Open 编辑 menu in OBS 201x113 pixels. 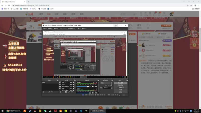pyautogui.click(x=50, y=28)
